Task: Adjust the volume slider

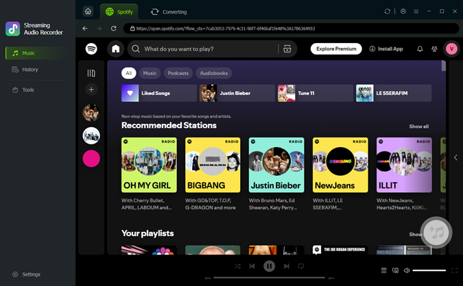Action: click(x=429, y=270)
